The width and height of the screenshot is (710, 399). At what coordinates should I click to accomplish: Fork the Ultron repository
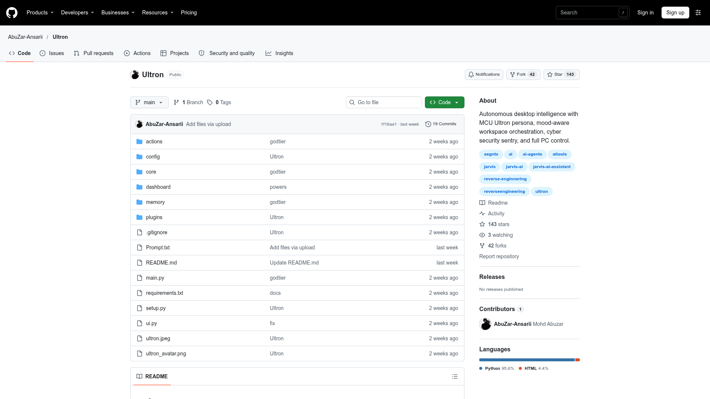click(523, 75)
